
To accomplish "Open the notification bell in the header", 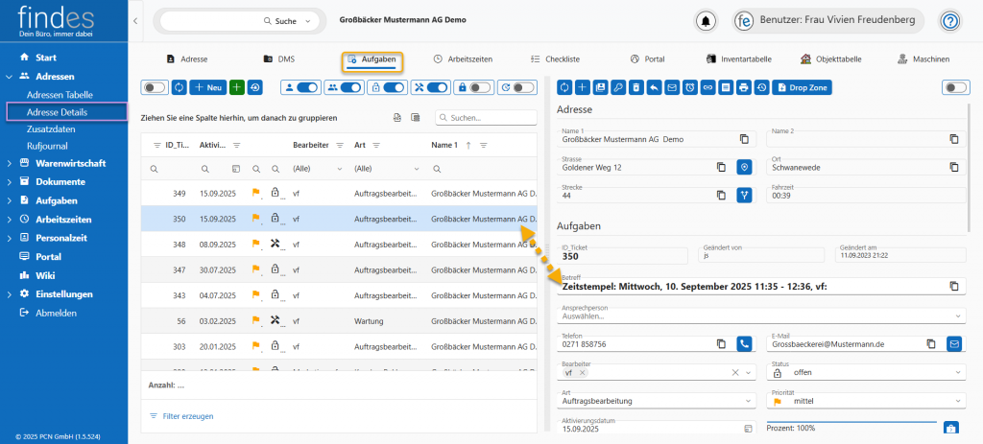I will pyautogui.click(x=707, y=20).
